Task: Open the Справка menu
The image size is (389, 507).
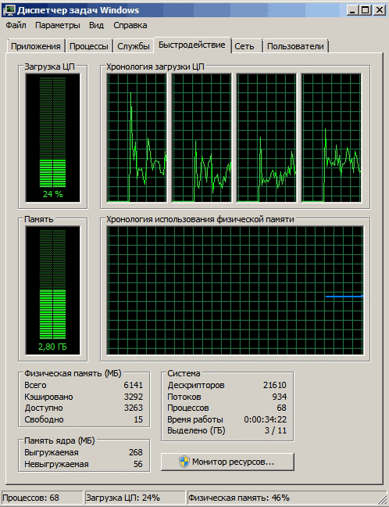Action: tap(130, 25)
